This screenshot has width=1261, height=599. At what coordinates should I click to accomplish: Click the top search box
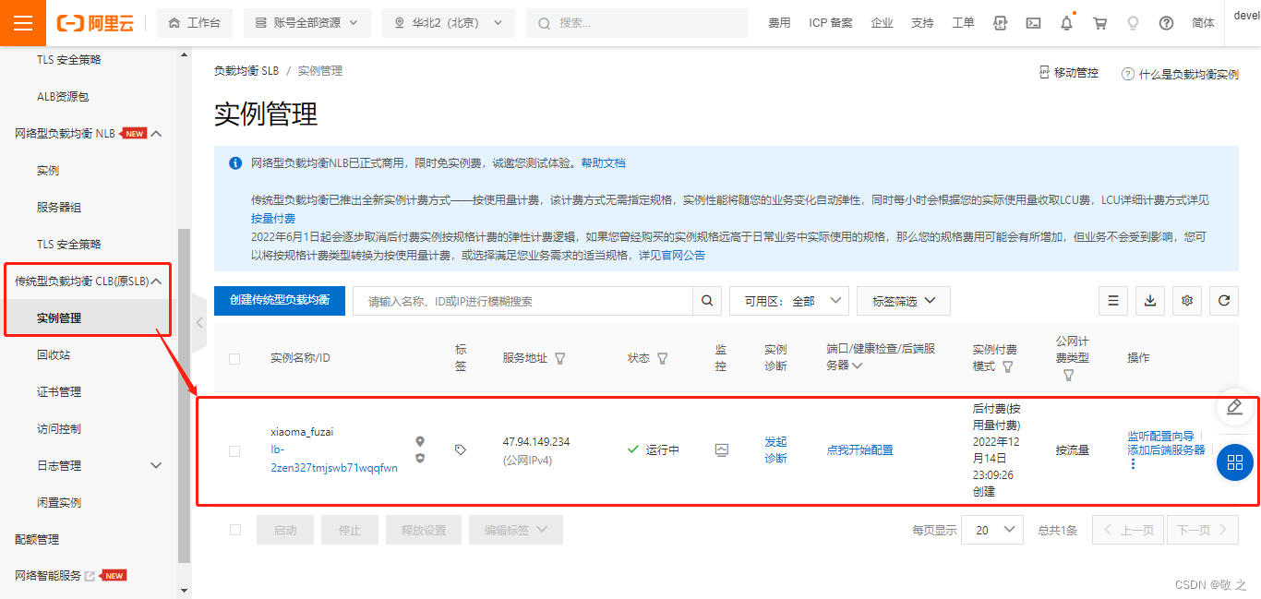tap(637, 23)
